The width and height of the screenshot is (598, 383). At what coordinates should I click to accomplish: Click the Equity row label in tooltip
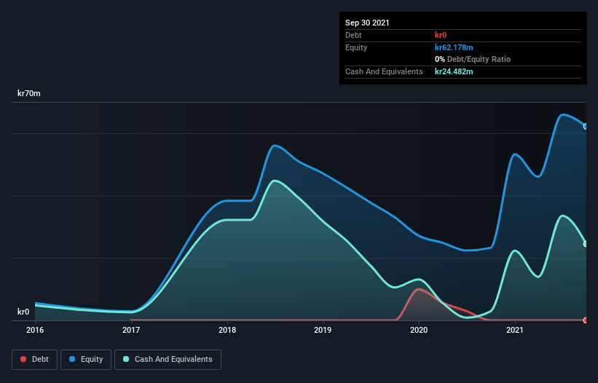click(x=356, y=47)
